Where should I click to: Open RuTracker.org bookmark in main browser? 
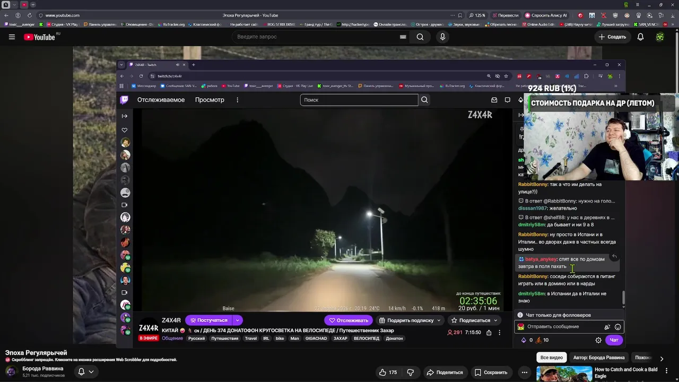[x=171, y=24]
